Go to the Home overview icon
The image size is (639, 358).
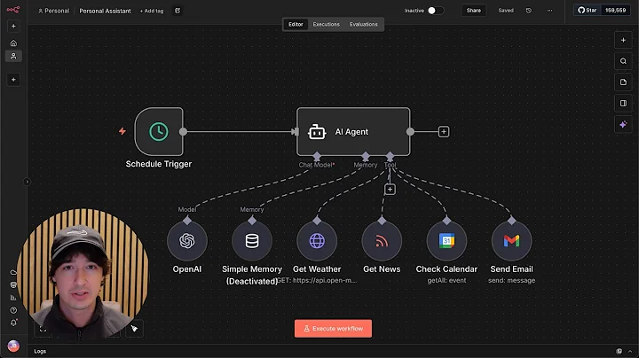point(13,43)
